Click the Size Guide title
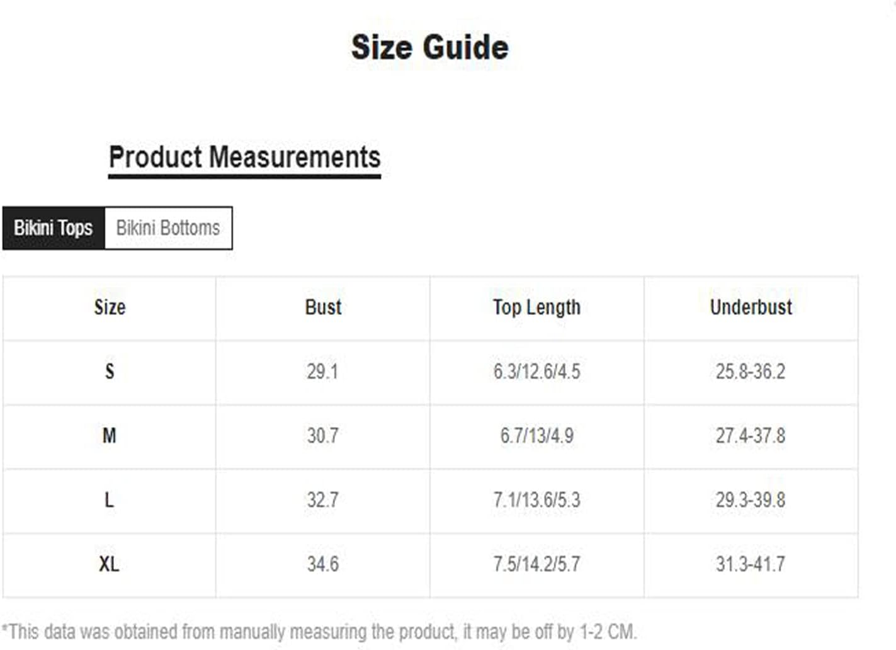Screen dimensions: 896x650 coord(430,48)
